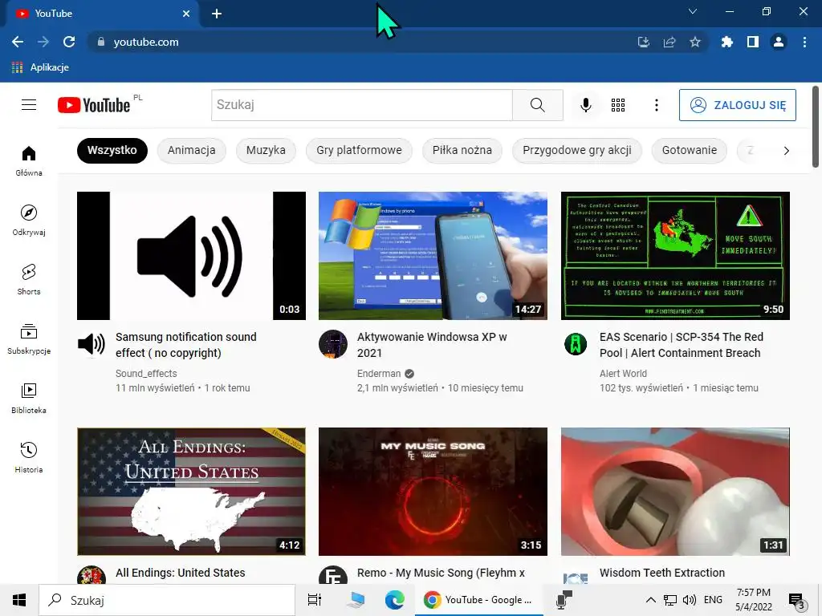Open Subskrypcje in sidebar

click(29, 339)
